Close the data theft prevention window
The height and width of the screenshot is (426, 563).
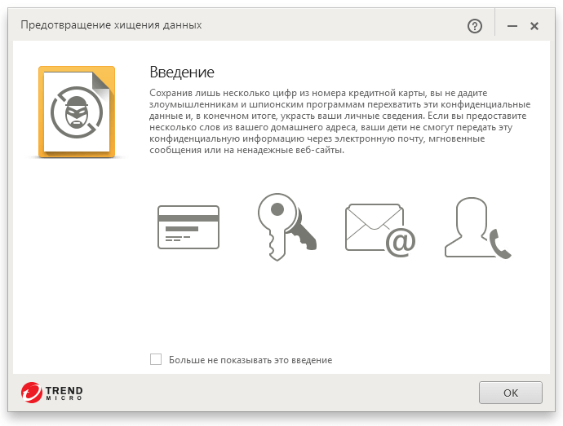534,26
